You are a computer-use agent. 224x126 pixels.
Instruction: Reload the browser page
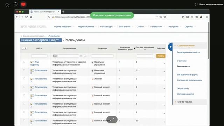(27, 17)
